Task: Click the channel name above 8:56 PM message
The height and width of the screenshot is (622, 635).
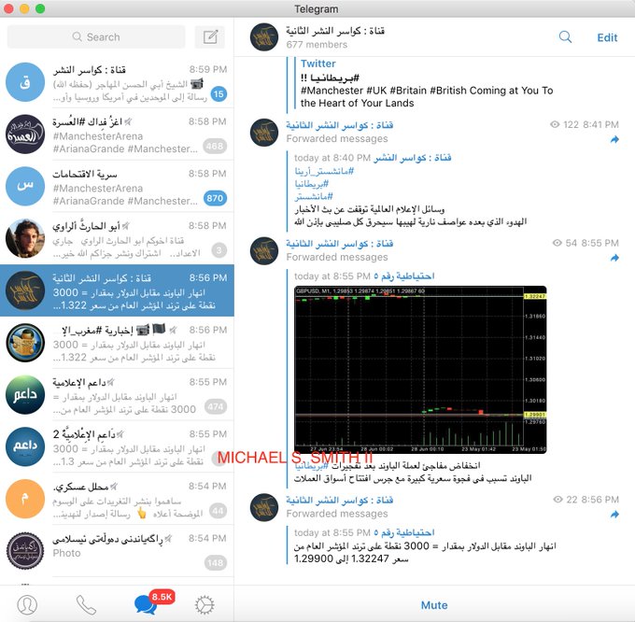Action: pos(339,500)
